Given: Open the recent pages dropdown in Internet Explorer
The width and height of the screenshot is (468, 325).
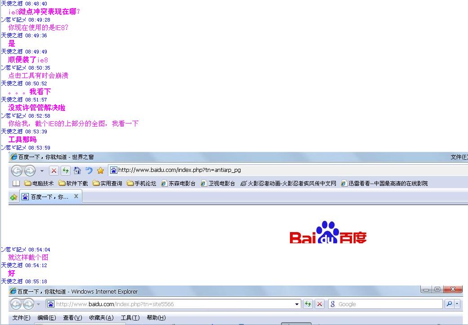Looking at the screenshot, I should (38, 304).
